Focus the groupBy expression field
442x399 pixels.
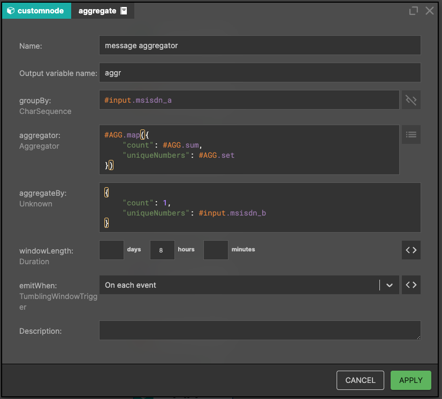(249, 99)
